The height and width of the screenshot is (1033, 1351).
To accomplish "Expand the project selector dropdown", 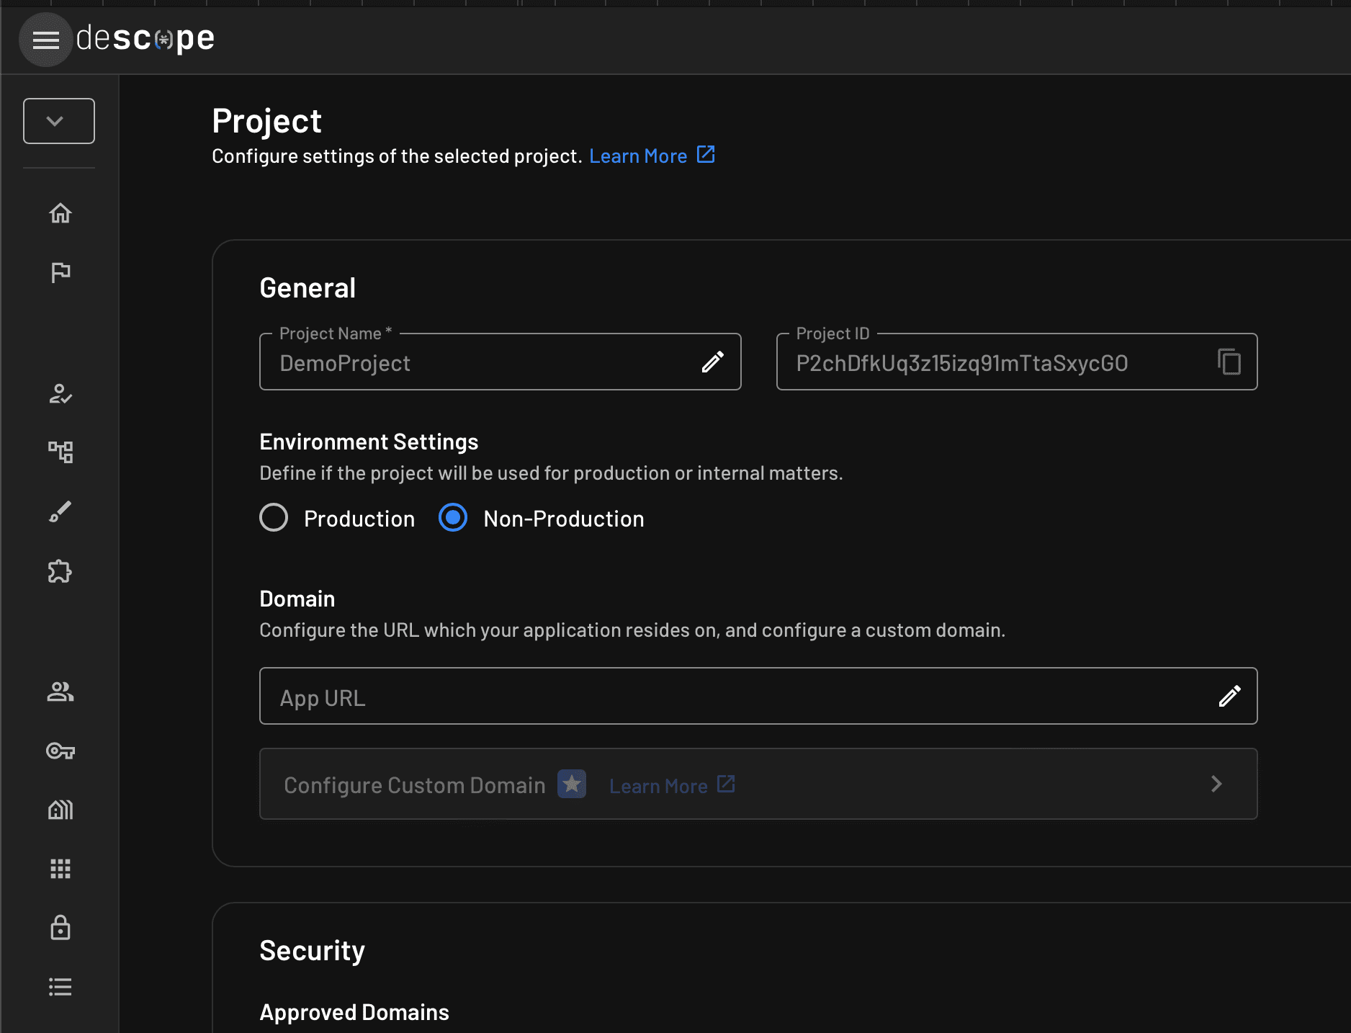I will click(x=58, y=120).
